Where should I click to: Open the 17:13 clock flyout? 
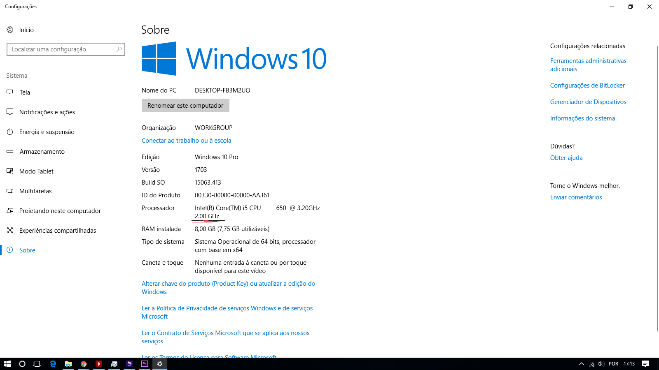tap(629, 364)
